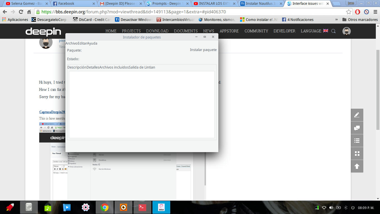Click the volume tray icon
This screenshot has height=214, width=380.
[x=331, y=208]
